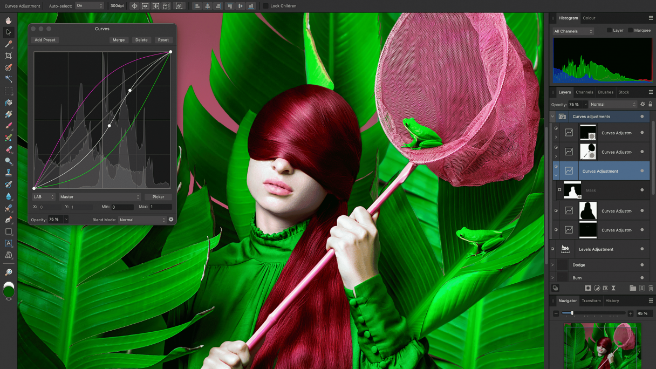Open the All Channels histogram dropdown

point(573,31)
